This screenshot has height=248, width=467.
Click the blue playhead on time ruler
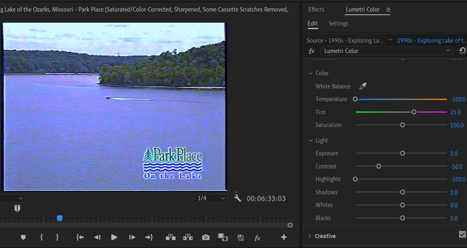click(59, 219)
